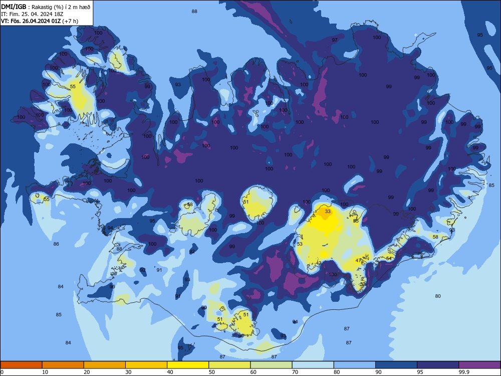Click the '10' legend scale label
Image resolution: width=501 pixels, height=376 pixels.
[x=45, y=372]
